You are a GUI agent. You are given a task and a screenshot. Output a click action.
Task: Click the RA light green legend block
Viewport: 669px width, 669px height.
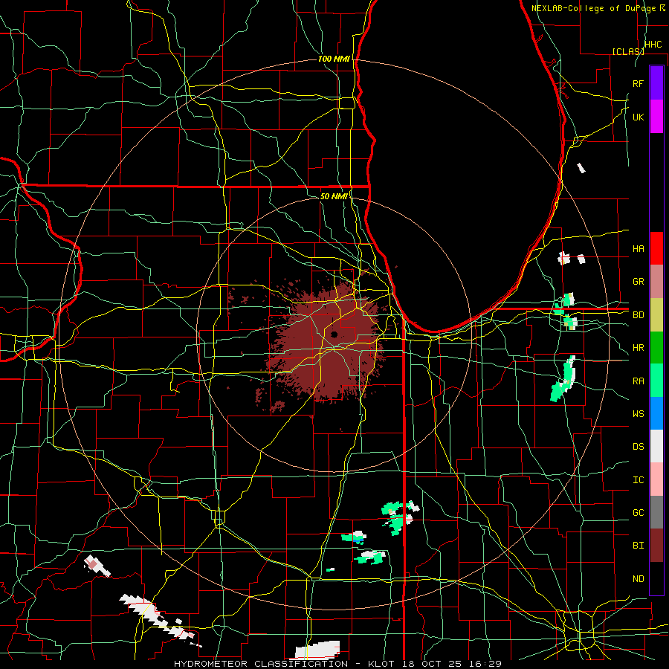(656, 381)
